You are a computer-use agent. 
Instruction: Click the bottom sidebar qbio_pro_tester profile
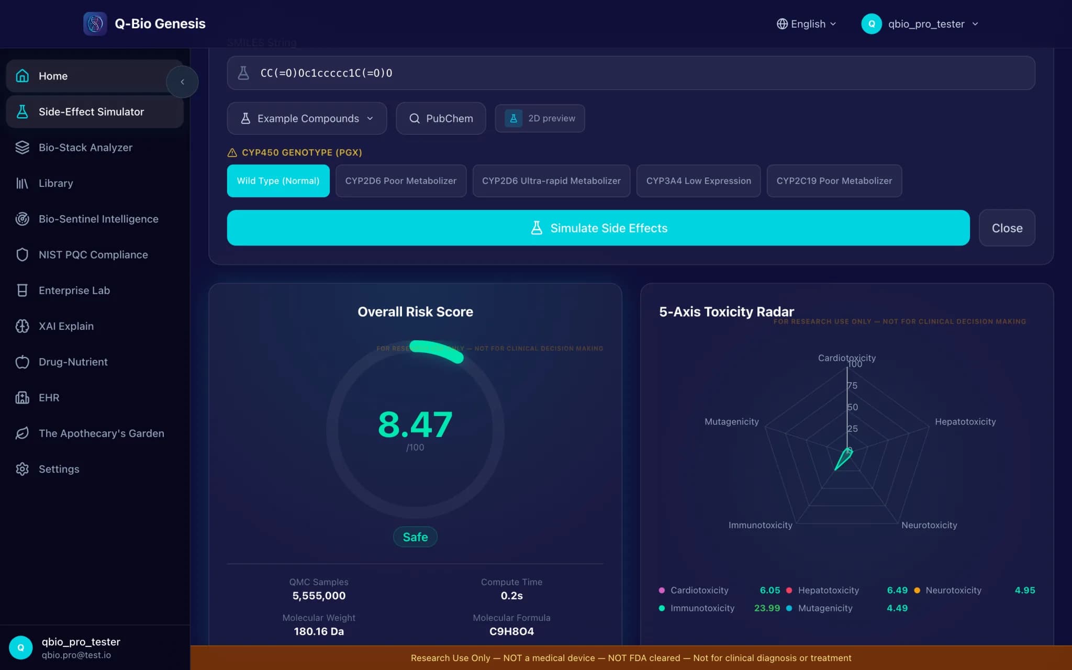point(95,647)
